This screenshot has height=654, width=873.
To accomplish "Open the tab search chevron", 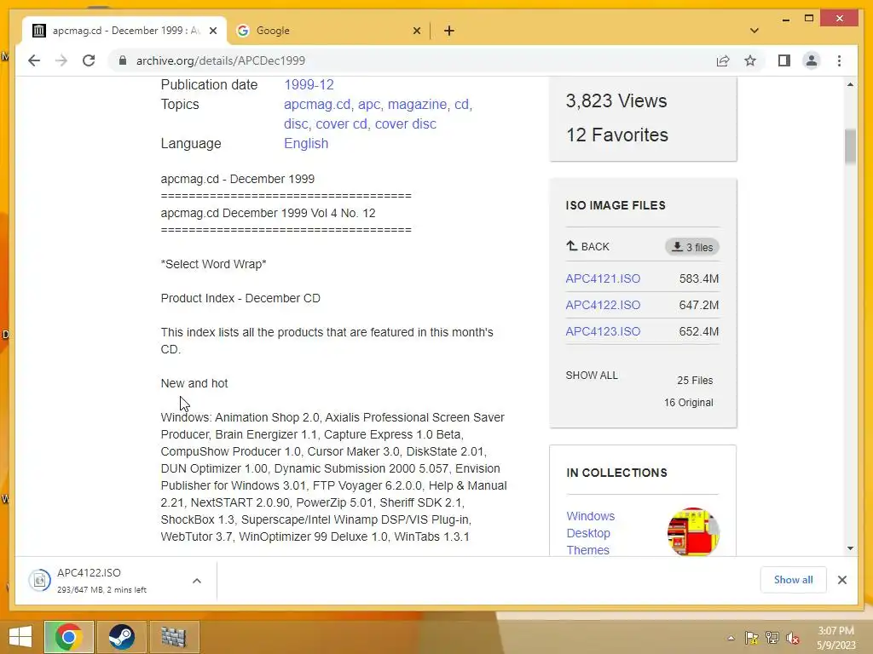I will click(x=754, y=31).
